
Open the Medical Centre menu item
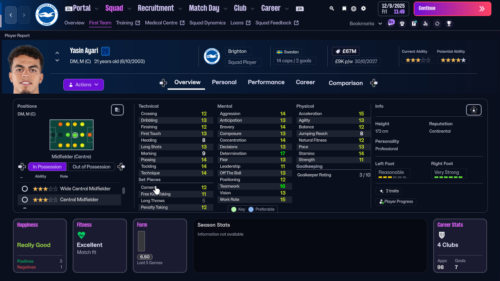(x=162, y=23)
